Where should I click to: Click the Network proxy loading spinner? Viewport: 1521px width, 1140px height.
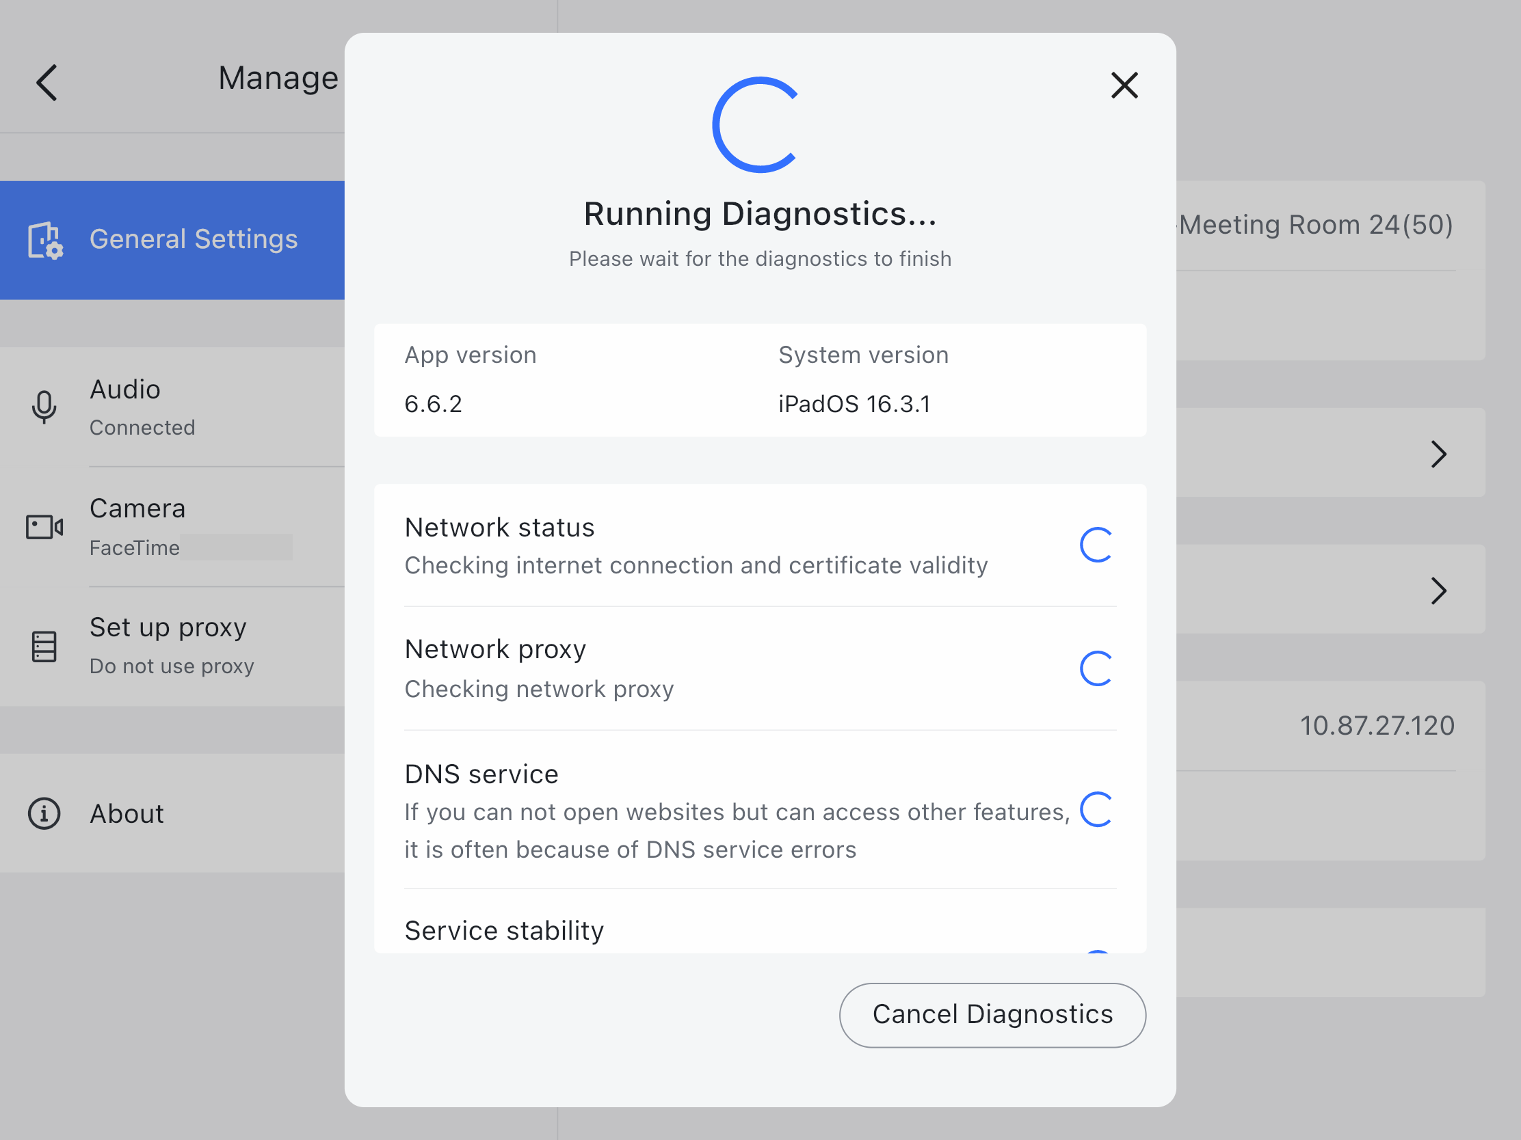click(x=1096, y=668)
